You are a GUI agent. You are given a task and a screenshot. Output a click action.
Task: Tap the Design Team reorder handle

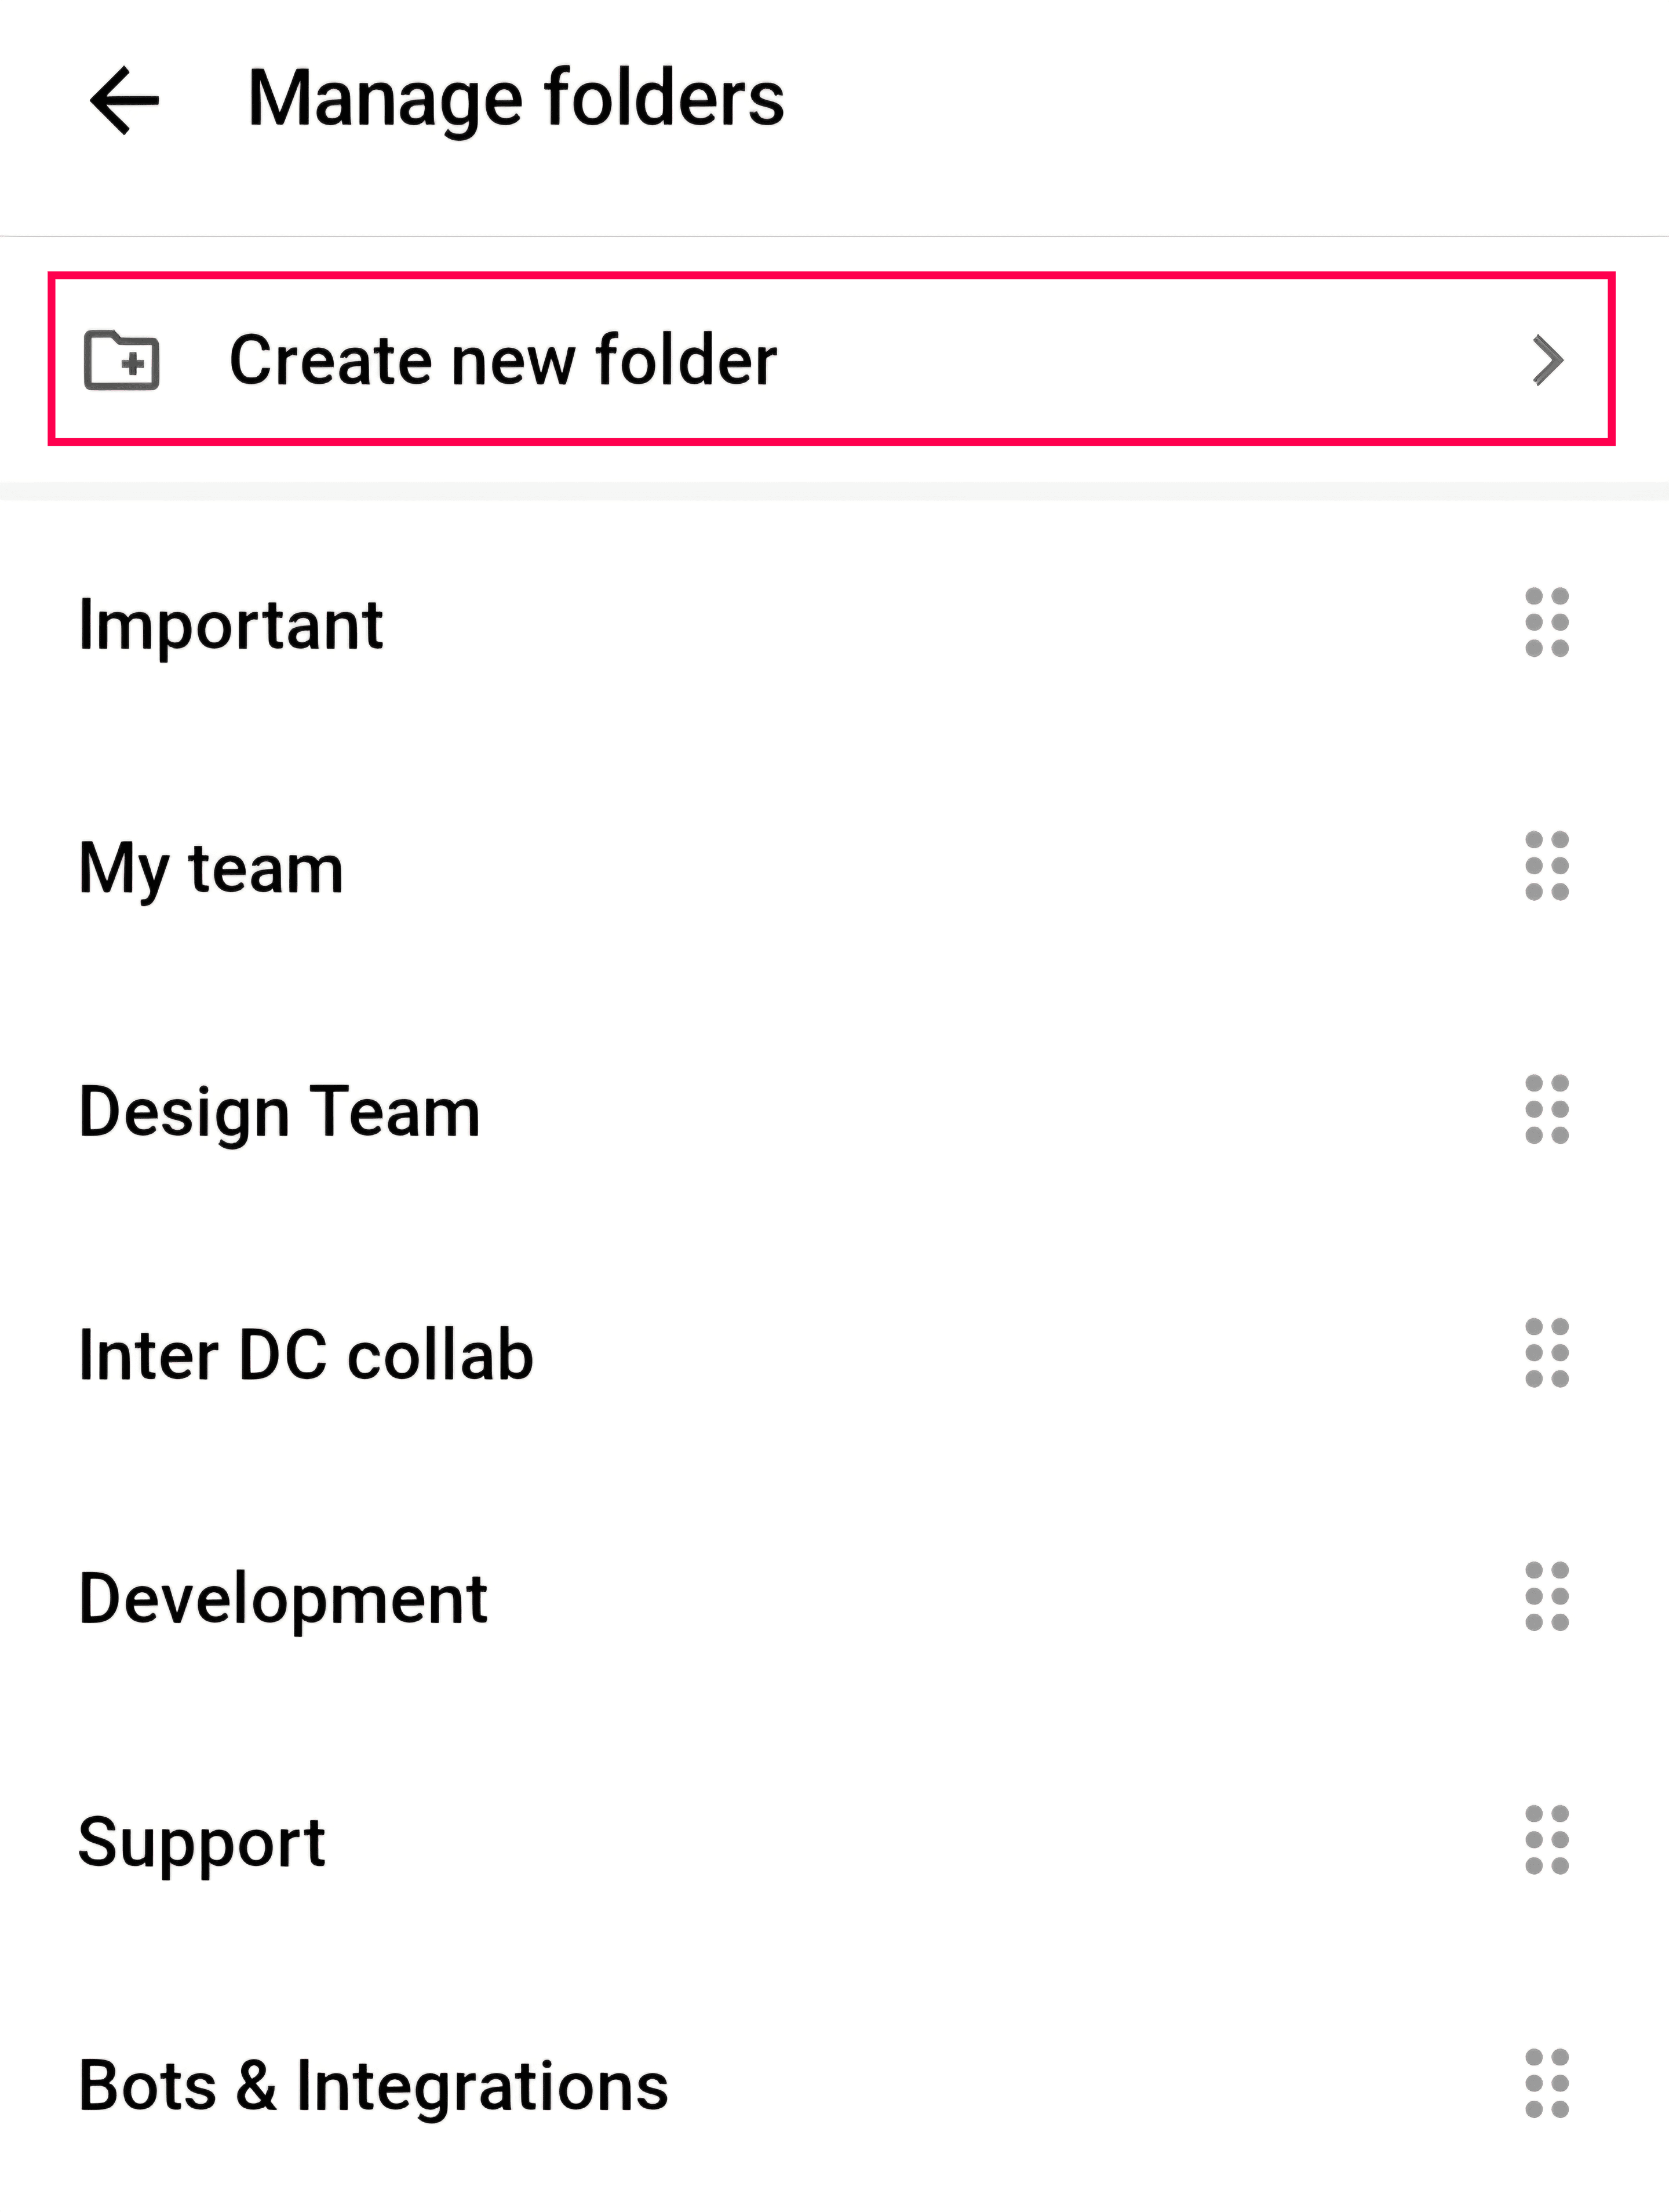[x=1547, y=1110]
